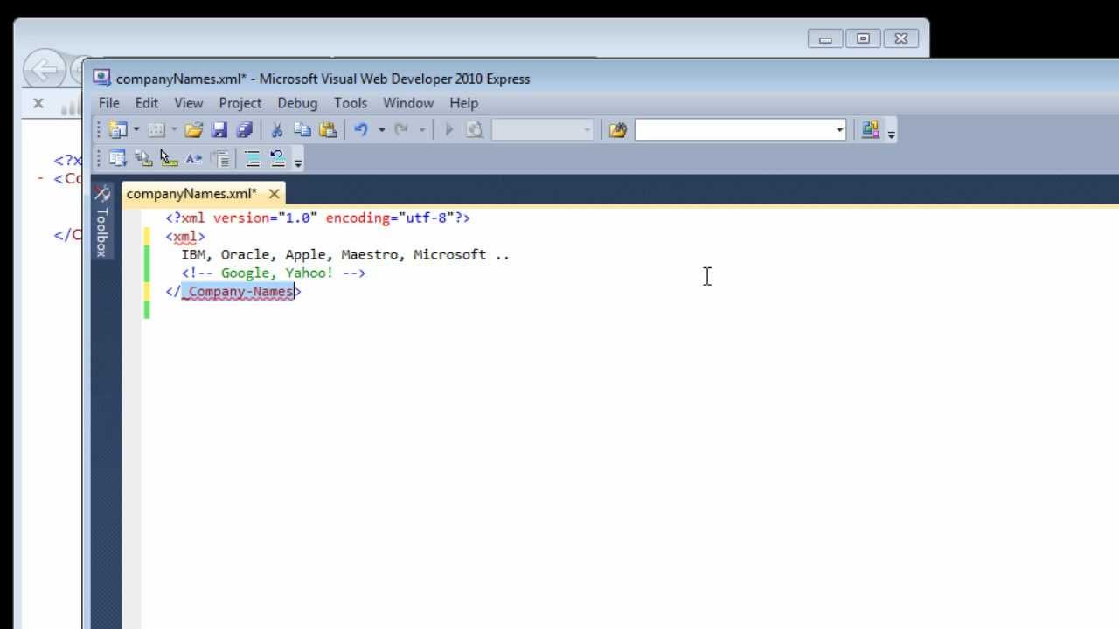Expand the Find combo box dropdown arrow
This screenshot has width=1119, height=629.
pyautogui.click(x=839, y=130)
